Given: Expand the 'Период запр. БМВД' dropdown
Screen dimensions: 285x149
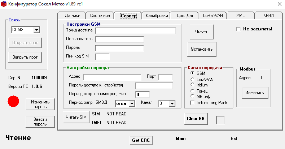Looking at the screenshot, I should pos(132,104).
